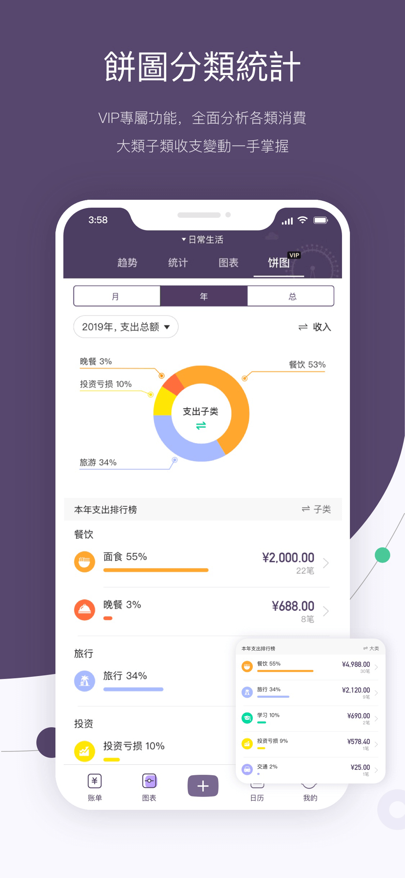Open the 面食 ¥2,000.00 detail chevron
This screenshot has height=878, width=405.
click(326, 563)
